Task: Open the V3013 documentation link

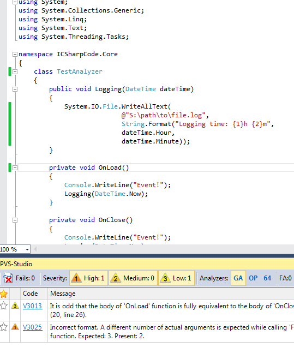Action: [x=32, y=306]
